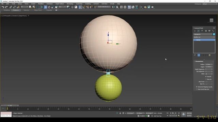
Task: Toggle the Layer Explorer icon
Action: click(x=125, y=7)
